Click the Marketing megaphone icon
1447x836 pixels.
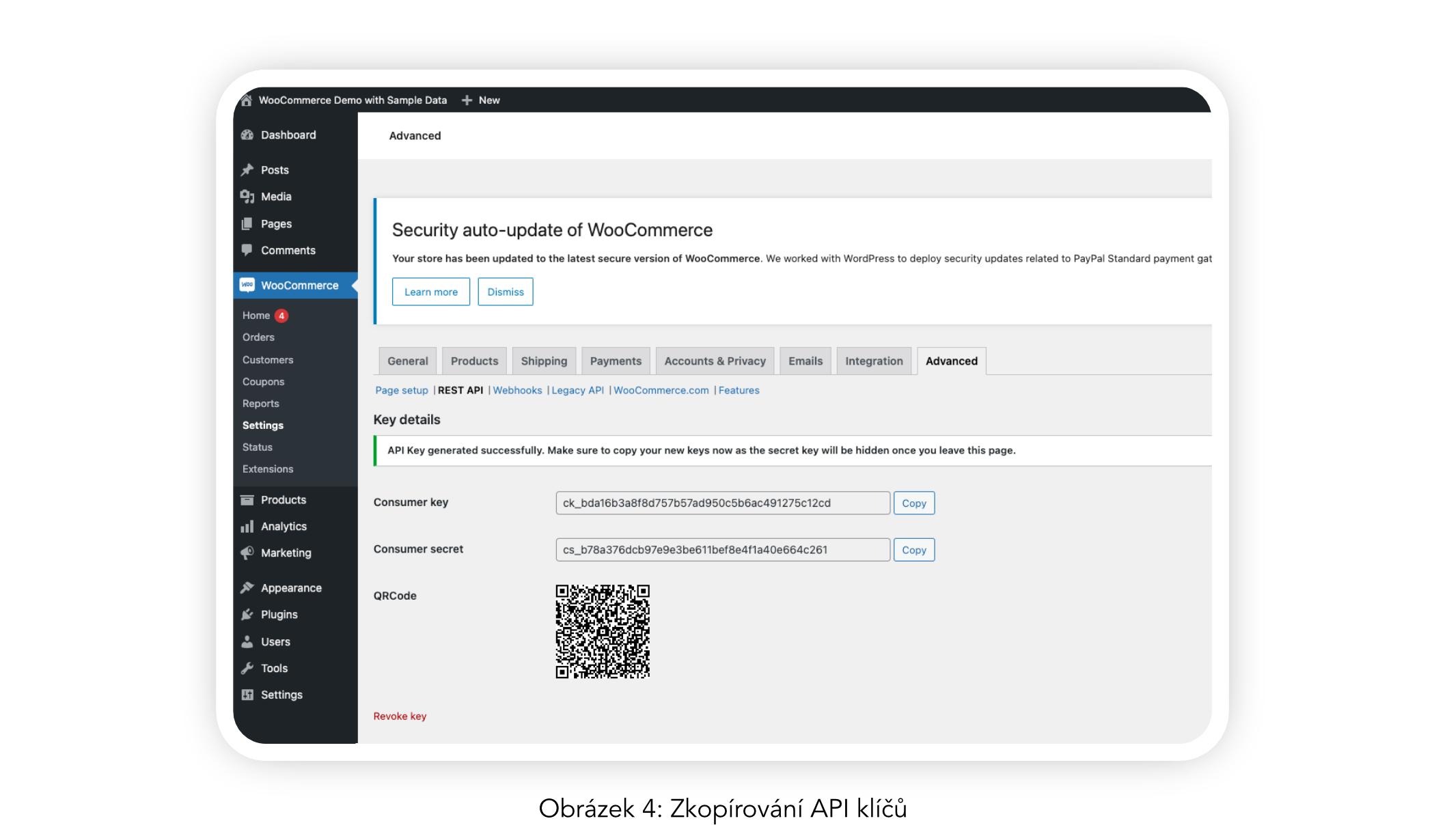(247, 553)
